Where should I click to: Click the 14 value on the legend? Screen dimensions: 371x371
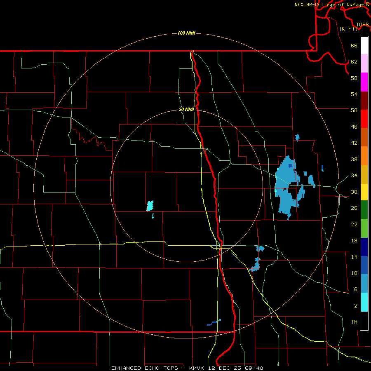[354, 257]
